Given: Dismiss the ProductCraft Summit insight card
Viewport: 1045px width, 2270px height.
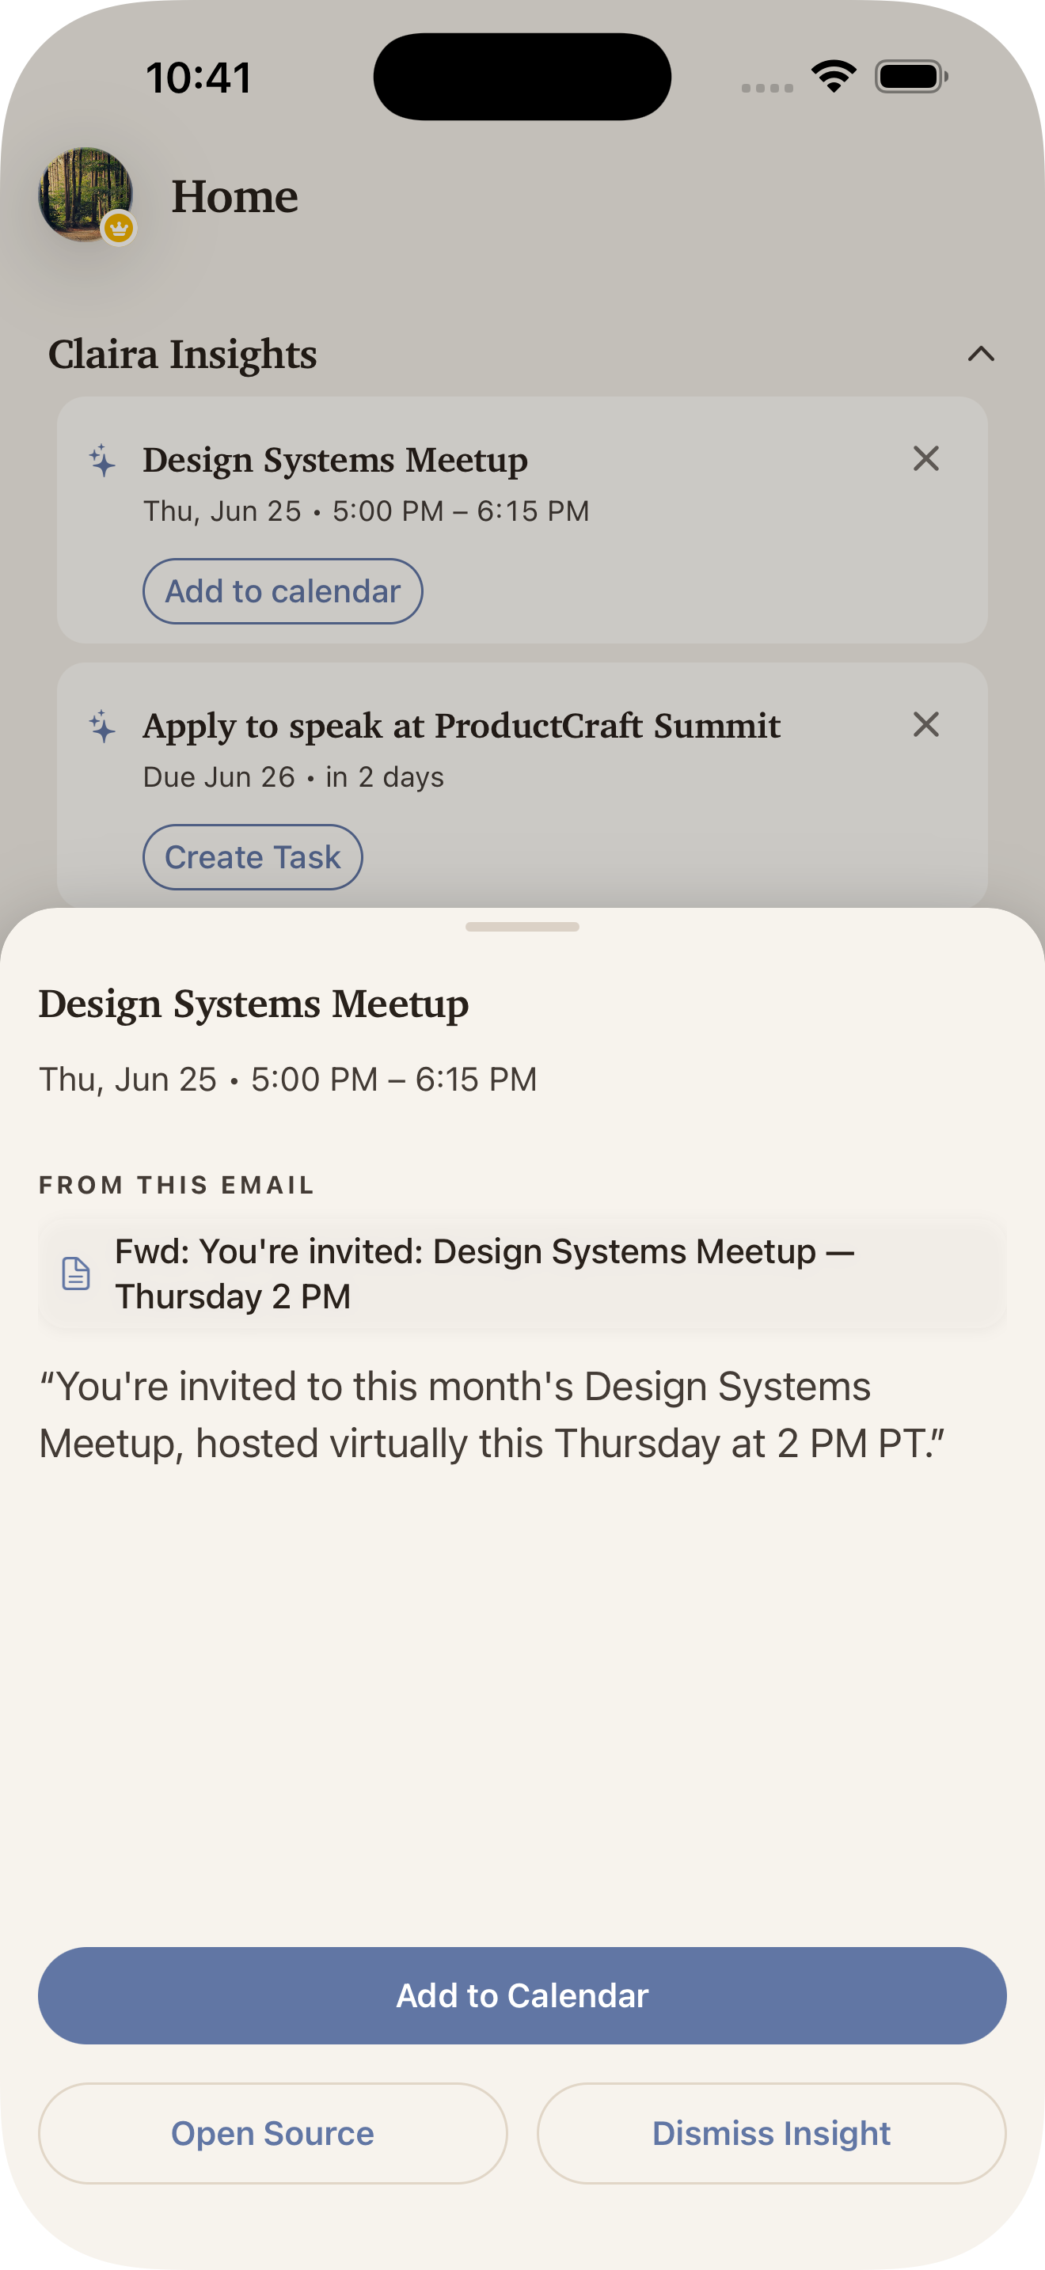Looking at the screenshot, I should (925, 724).
